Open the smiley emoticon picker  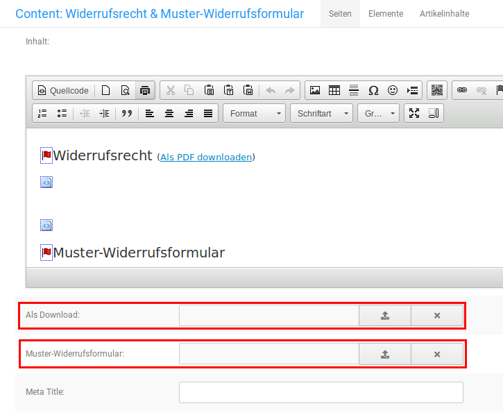pyautogui.click(x=393, y=90)
